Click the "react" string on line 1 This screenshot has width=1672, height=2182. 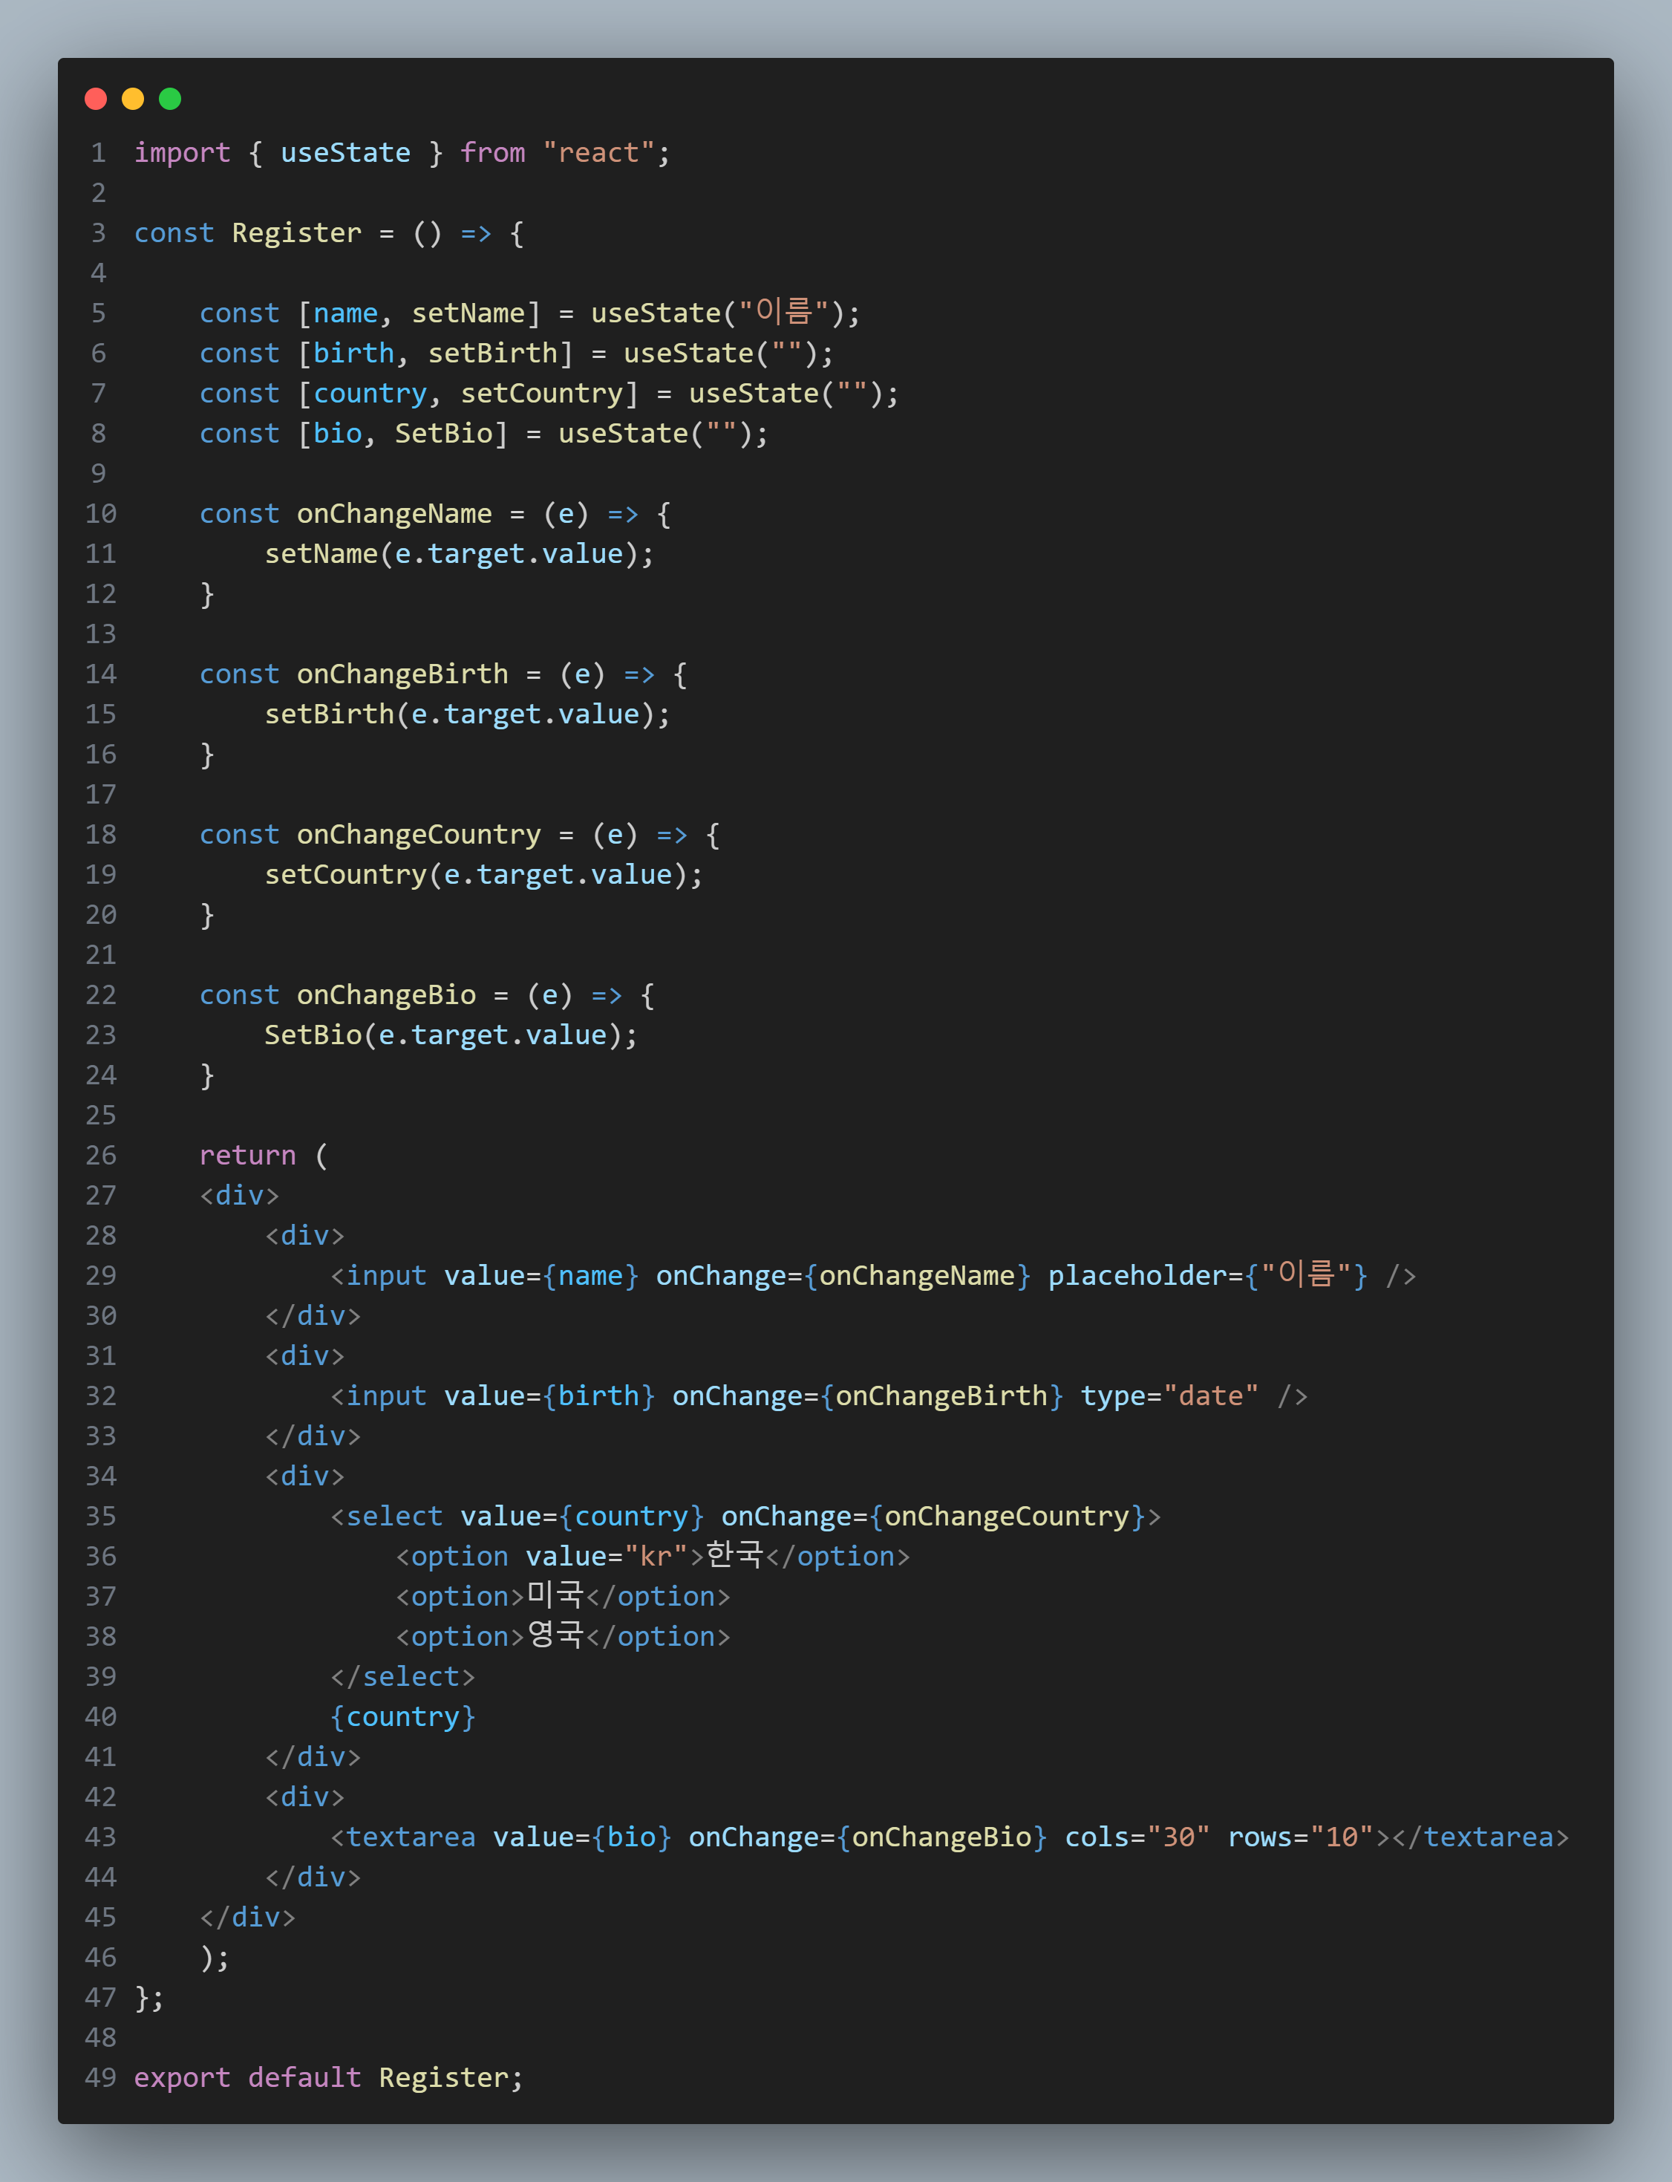coord(598,152)
